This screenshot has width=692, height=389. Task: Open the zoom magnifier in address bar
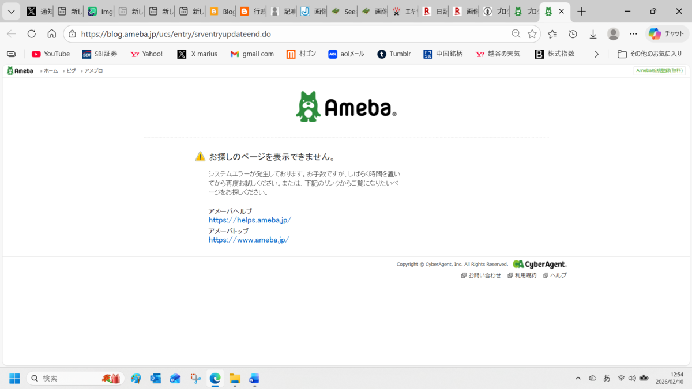pyautogui.click(x=516, y=34)
